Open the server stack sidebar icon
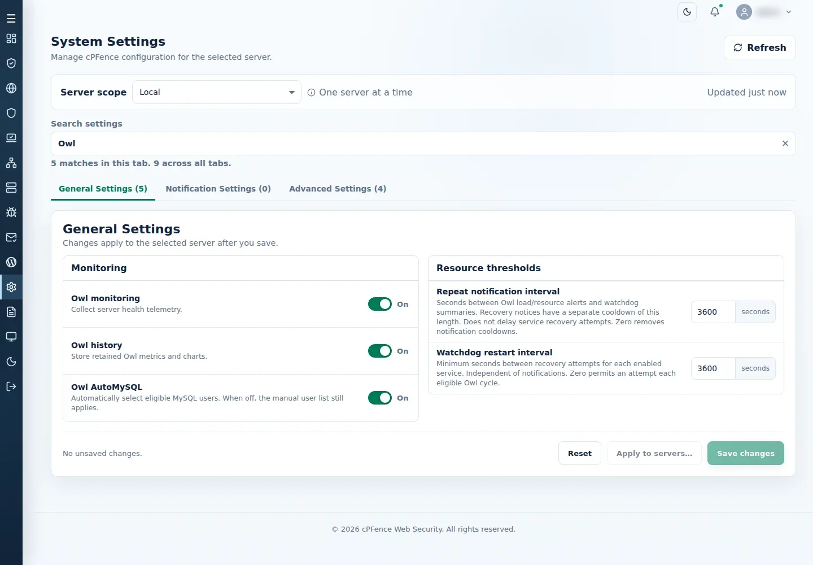This screenshot has width=813, height=565. [x=11, y=188]
